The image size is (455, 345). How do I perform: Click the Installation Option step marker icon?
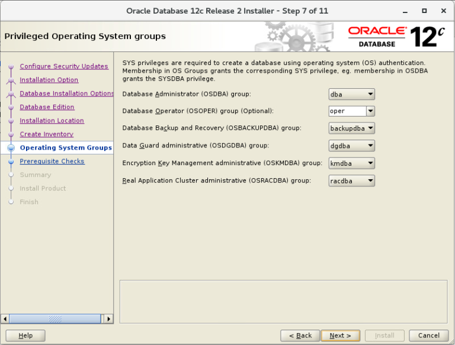pyautogui.click(x=11, y=80)
